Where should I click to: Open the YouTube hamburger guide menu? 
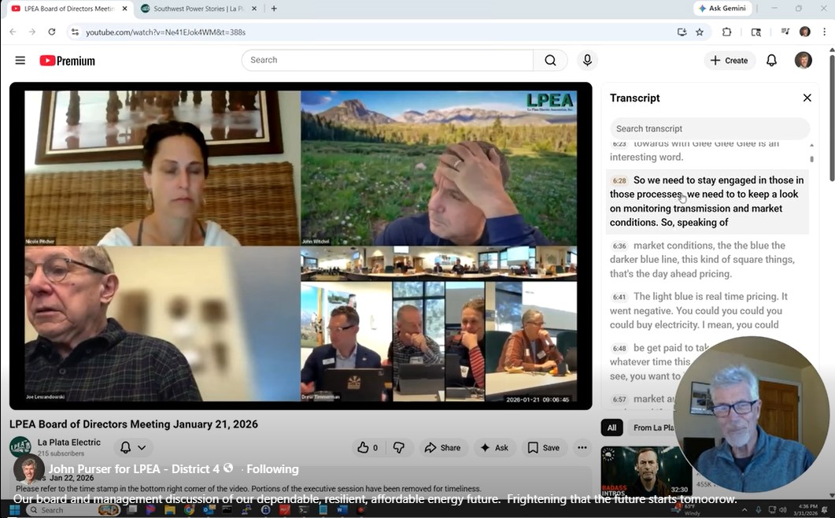(x=20, y=61)
